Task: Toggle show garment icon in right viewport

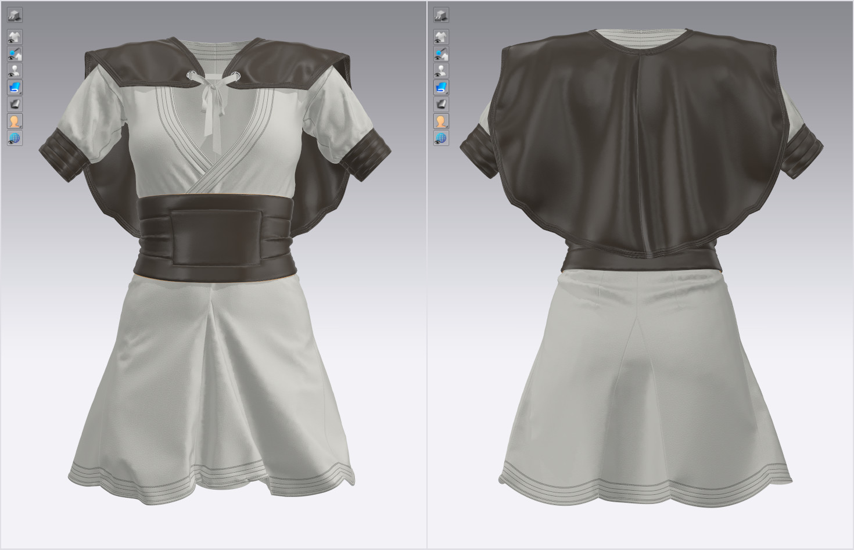Action: coord(442,37)
